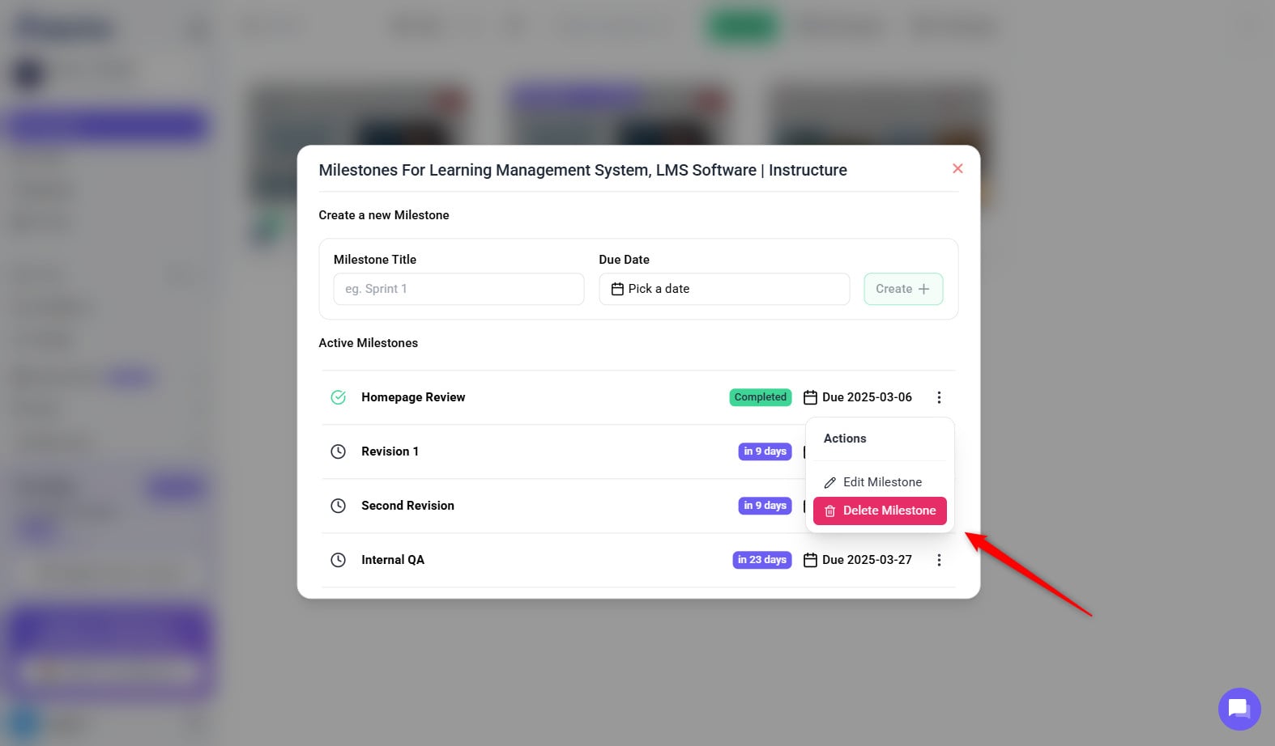Click the calendar icon next to Due 2025-03-06
The width and height of the screenshot is (1275, 746).
[810, 397]
